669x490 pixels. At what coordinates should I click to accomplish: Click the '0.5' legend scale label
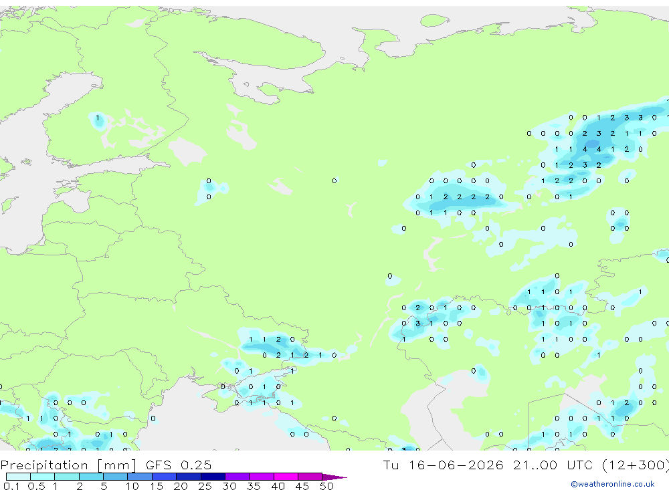click(36, 486)
